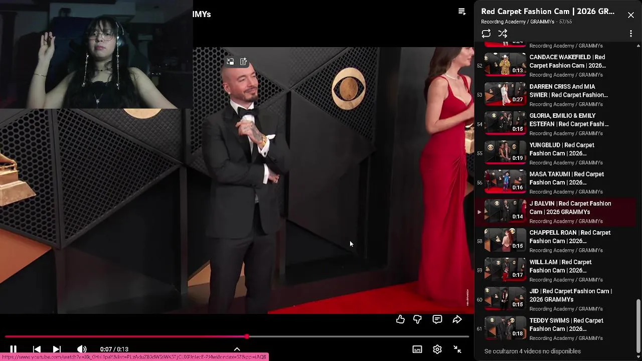The width and height of the screenshot is (642, 361).
Task: Go to the previous video
Action: pyautogui.click(x=37, y=349)
